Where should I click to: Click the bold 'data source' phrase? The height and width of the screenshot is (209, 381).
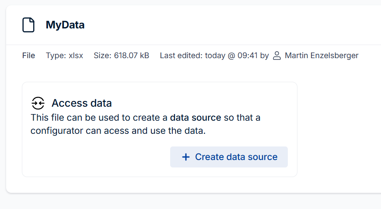click(x=196, y=118)
